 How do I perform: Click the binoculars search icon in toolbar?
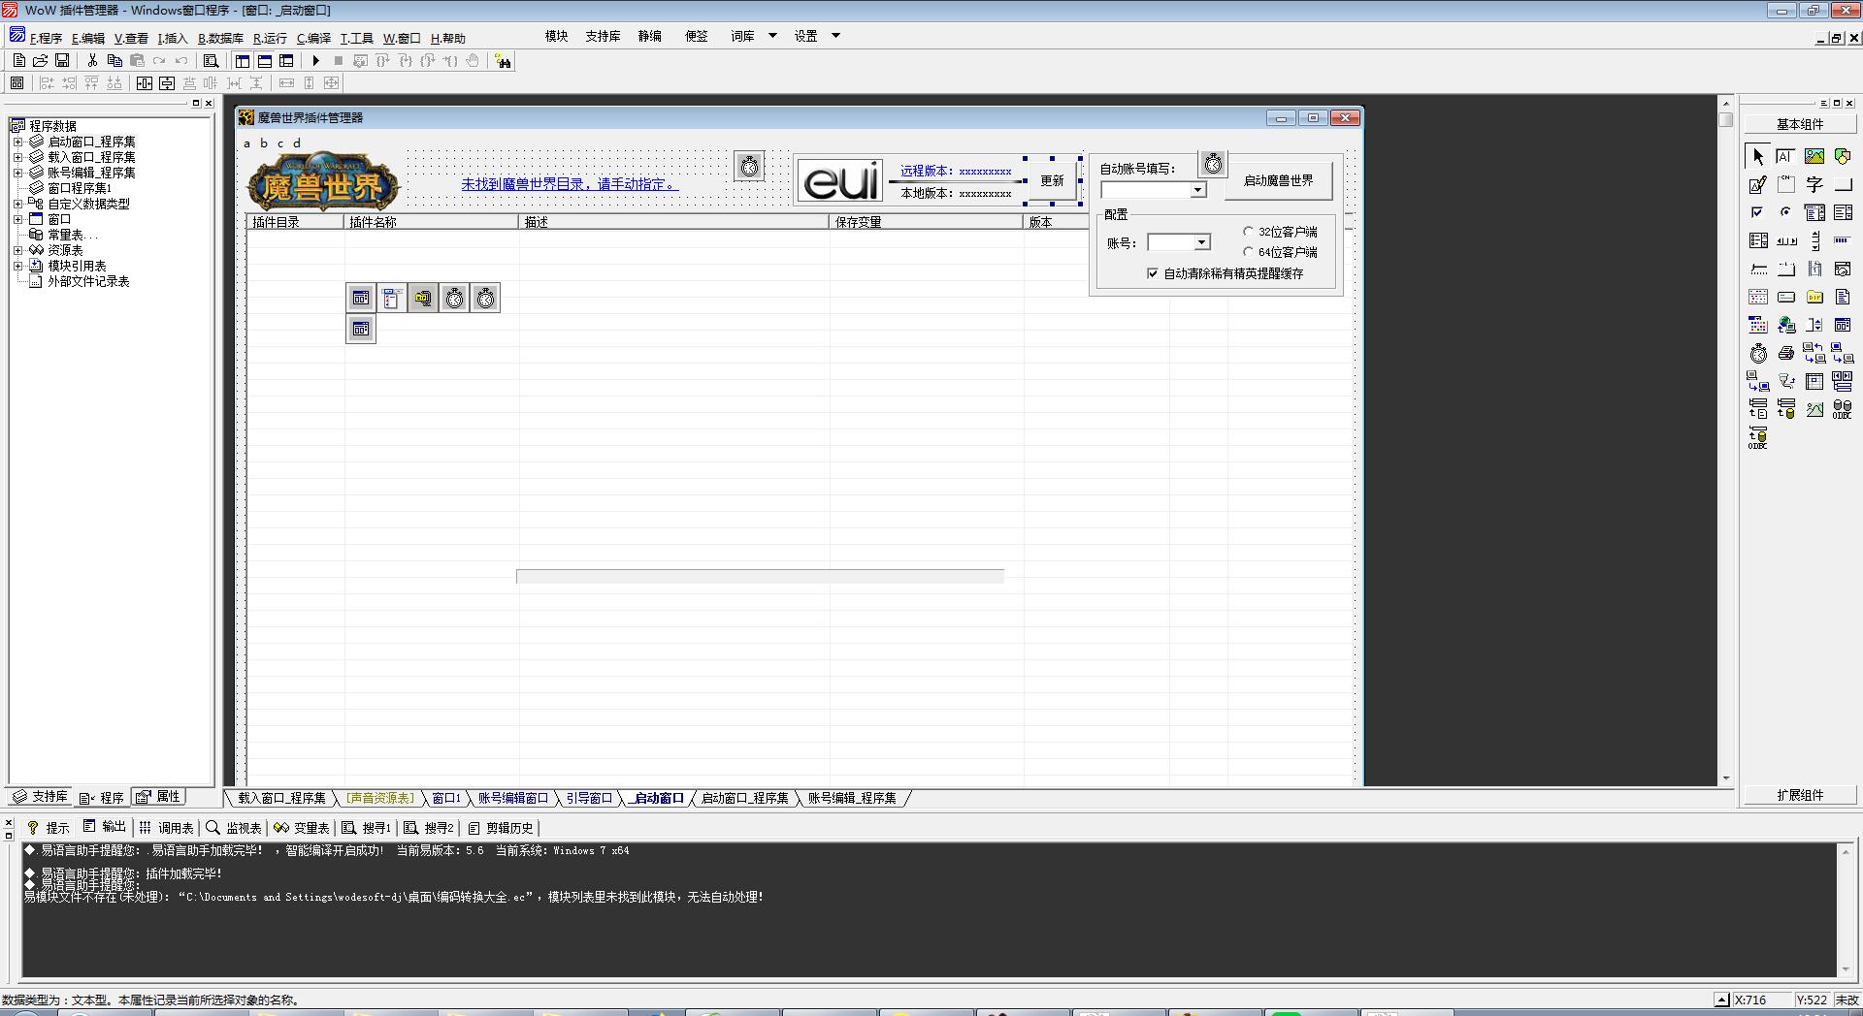(503, 61)
